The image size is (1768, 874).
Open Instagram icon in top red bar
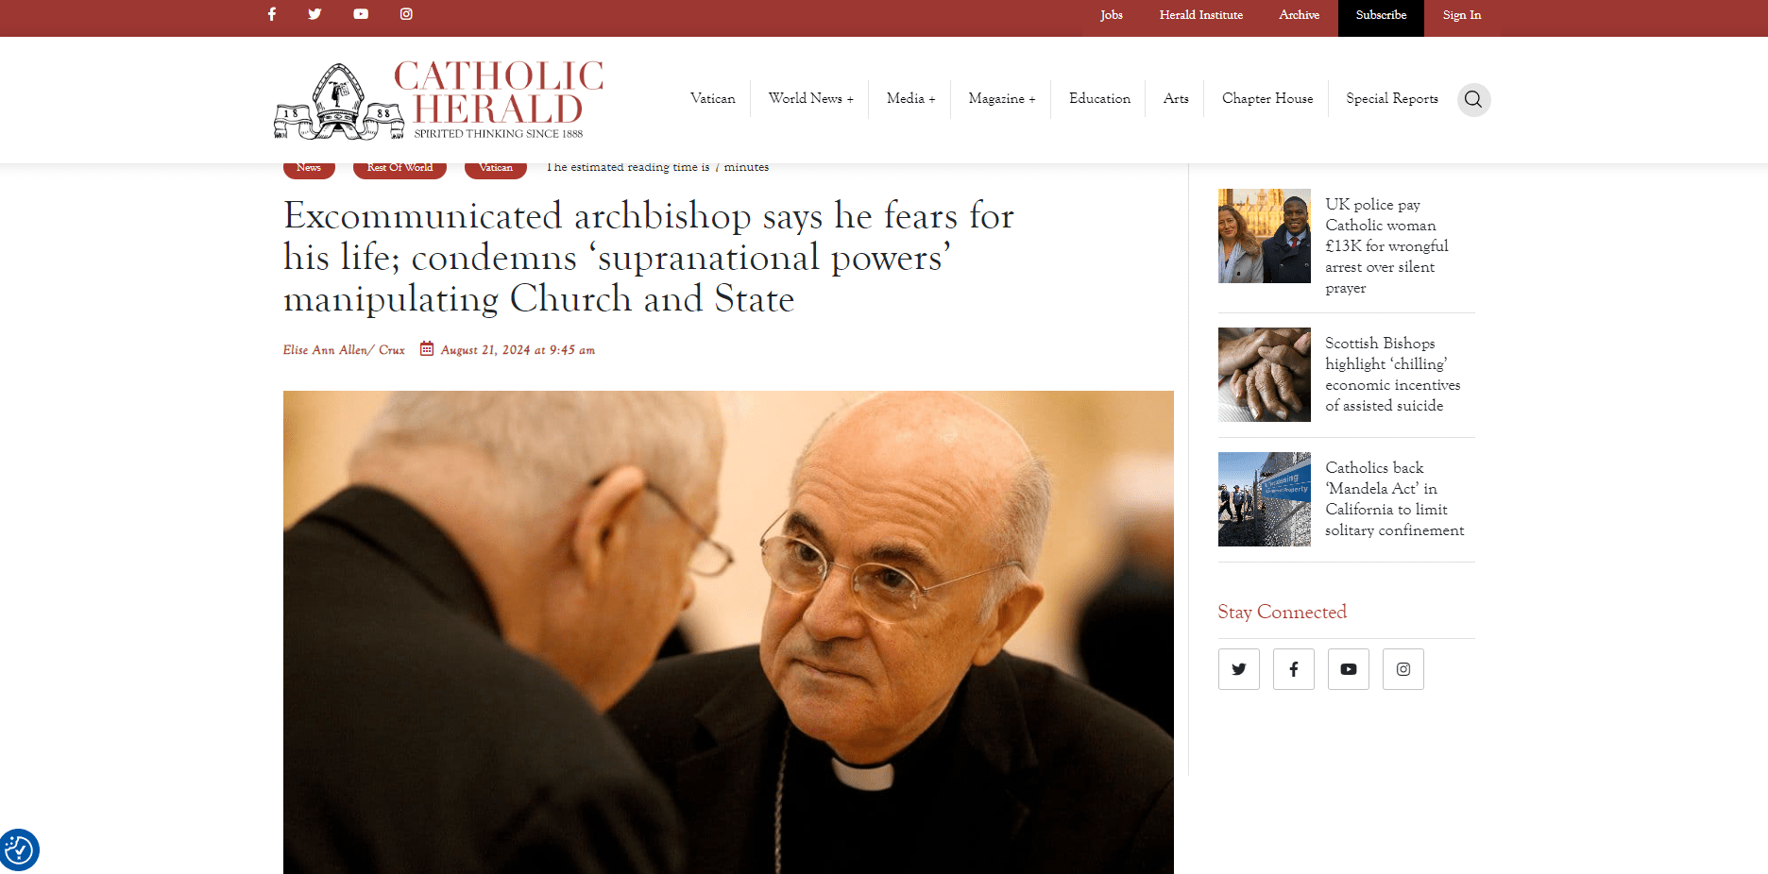point(406,14)
